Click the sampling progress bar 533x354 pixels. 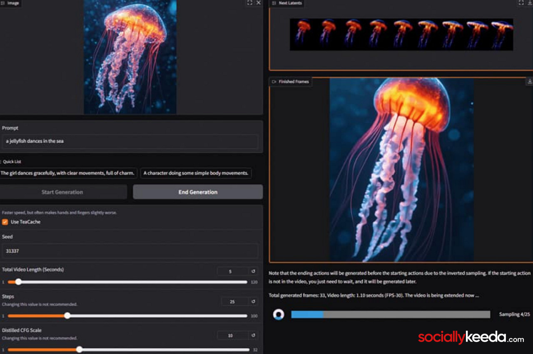tap(391, 314)
